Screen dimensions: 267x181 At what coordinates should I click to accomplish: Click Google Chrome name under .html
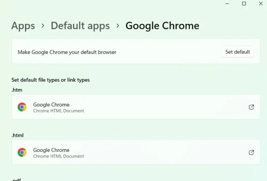coord(51,150)
